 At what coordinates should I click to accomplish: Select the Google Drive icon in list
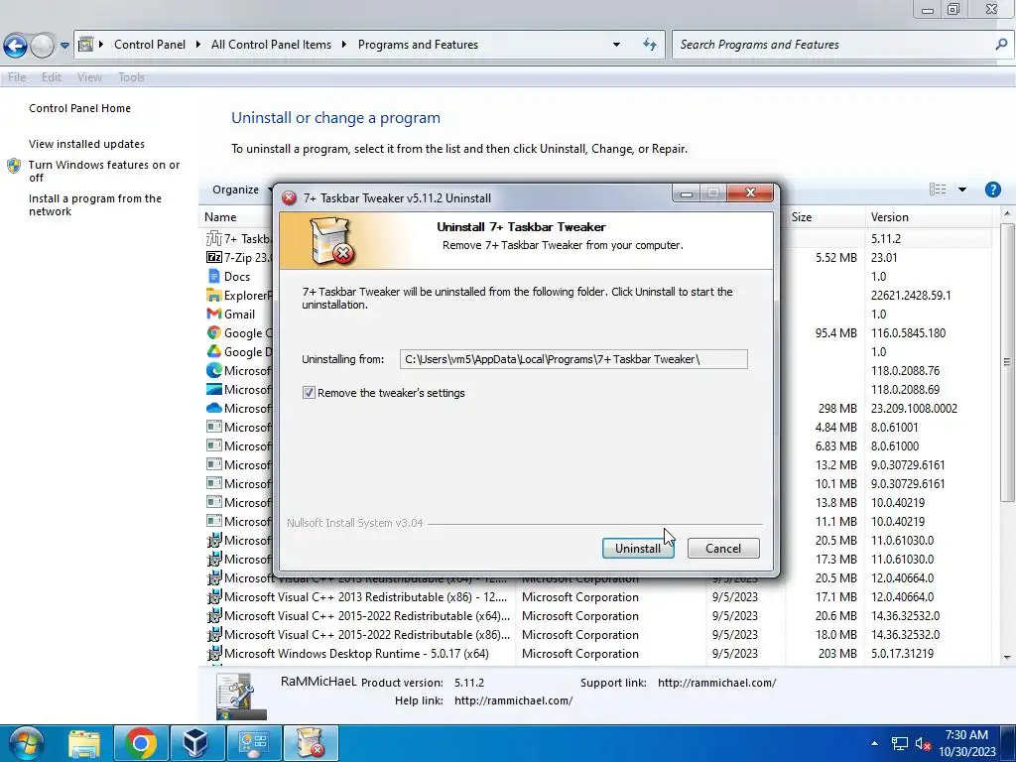[x=214, y=351]
